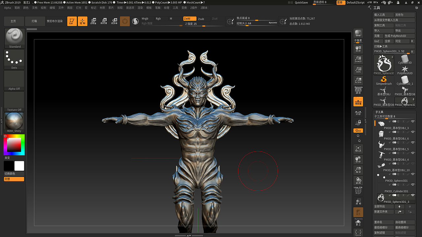Open the 灯光 menu
The height and width of the screenshot is (237, 422).
[x=78, y=8]
